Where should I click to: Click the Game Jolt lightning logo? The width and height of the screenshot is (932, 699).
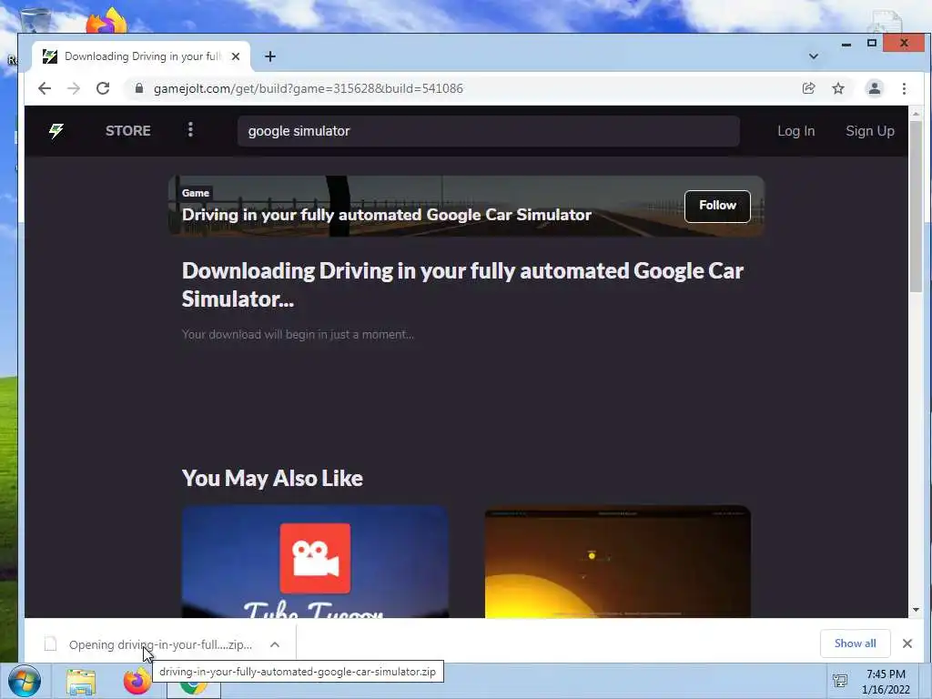[56, 131]
